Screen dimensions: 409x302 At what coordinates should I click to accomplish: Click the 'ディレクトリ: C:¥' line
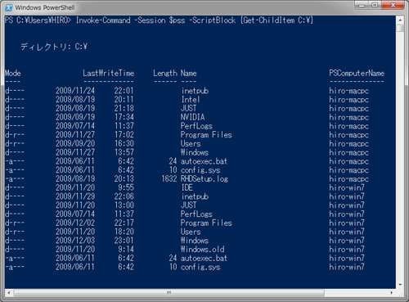coord(54,47)
